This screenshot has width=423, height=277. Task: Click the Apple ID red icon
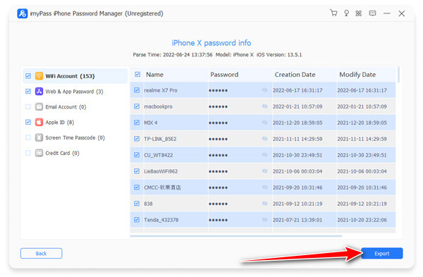(x=39, y=122)
